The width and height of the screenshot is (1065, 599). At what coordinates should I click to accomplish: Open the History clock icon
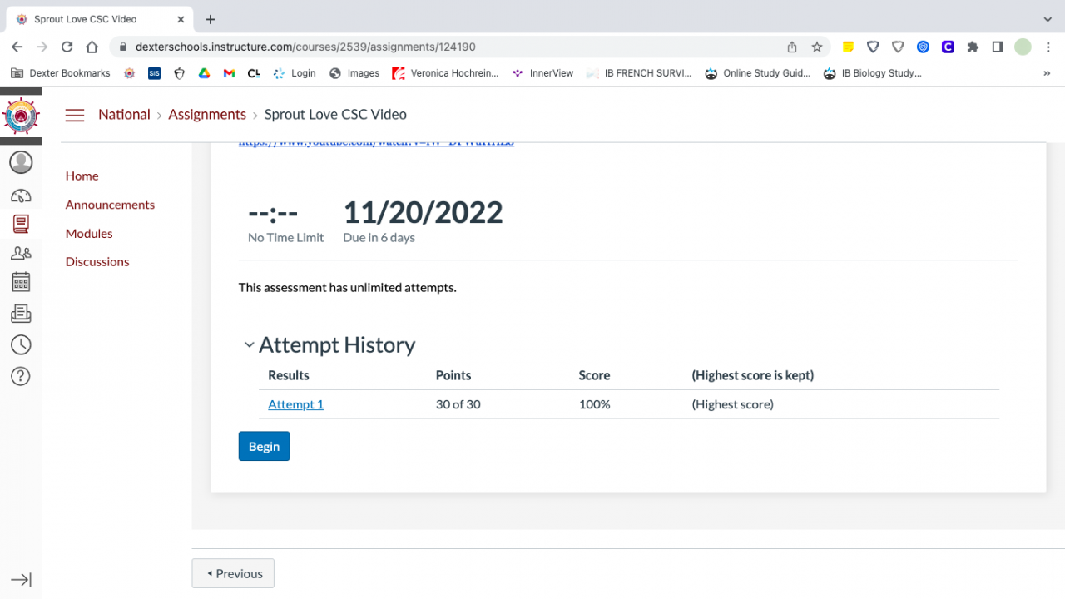(21, 344)
